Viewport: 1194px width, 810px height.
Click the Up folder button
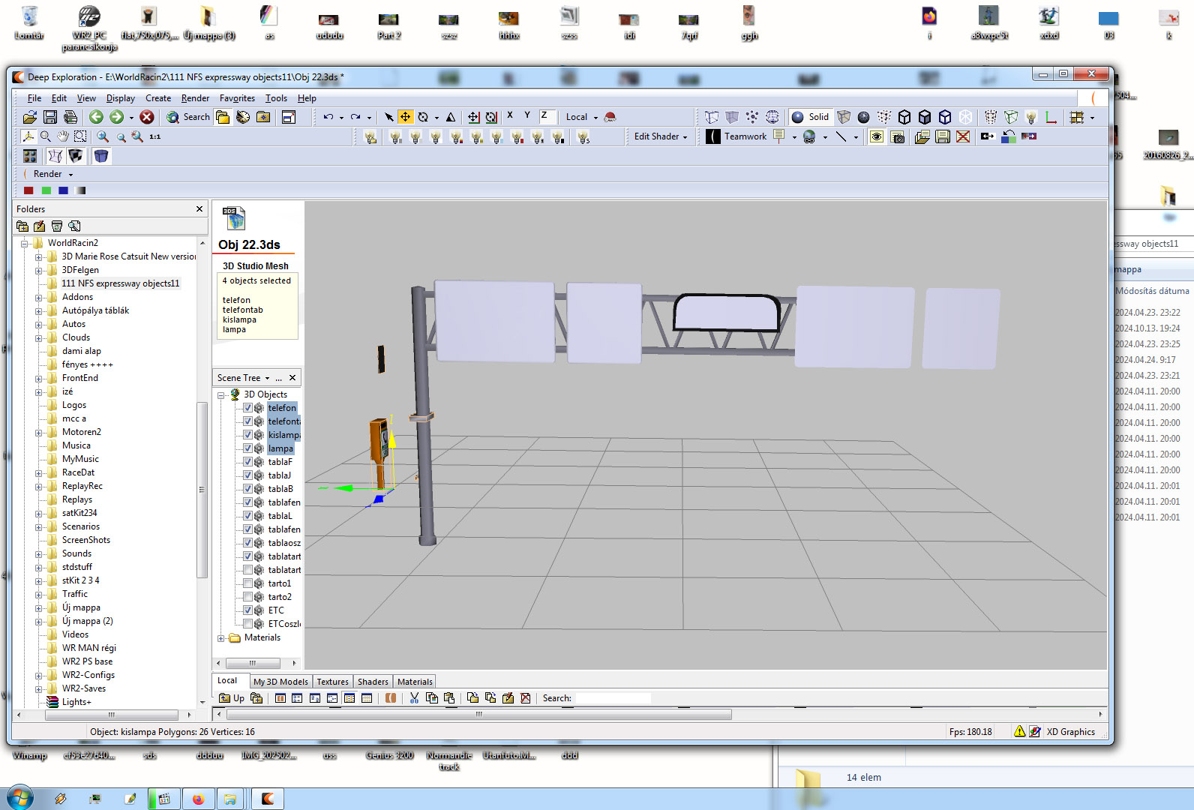(231, 698)
